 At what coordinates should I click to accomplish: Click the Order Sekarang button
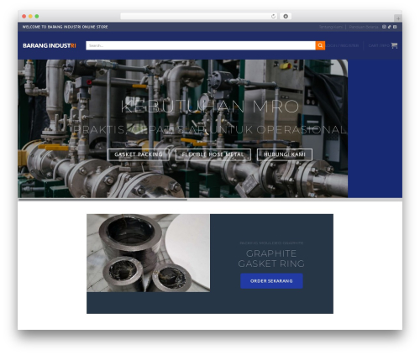271,281
